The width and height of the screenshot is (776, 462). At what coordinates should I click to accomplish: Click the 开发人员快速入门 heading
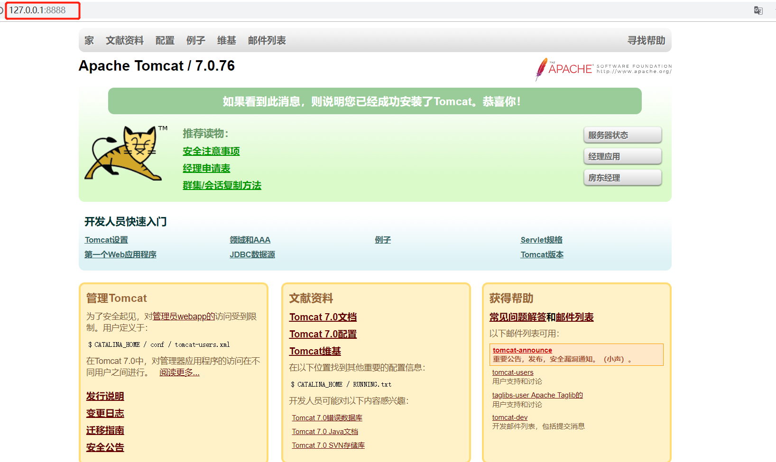pos(126,222)
